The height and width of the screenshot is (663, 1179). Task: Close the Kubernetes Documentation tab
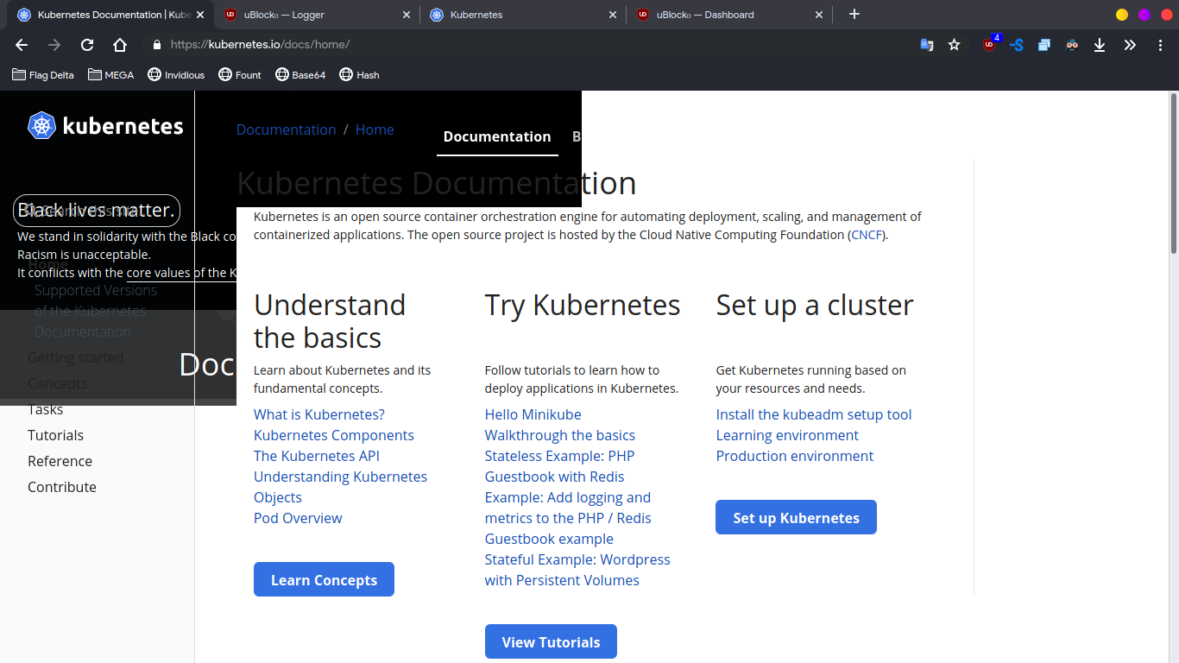coord(200,15)
